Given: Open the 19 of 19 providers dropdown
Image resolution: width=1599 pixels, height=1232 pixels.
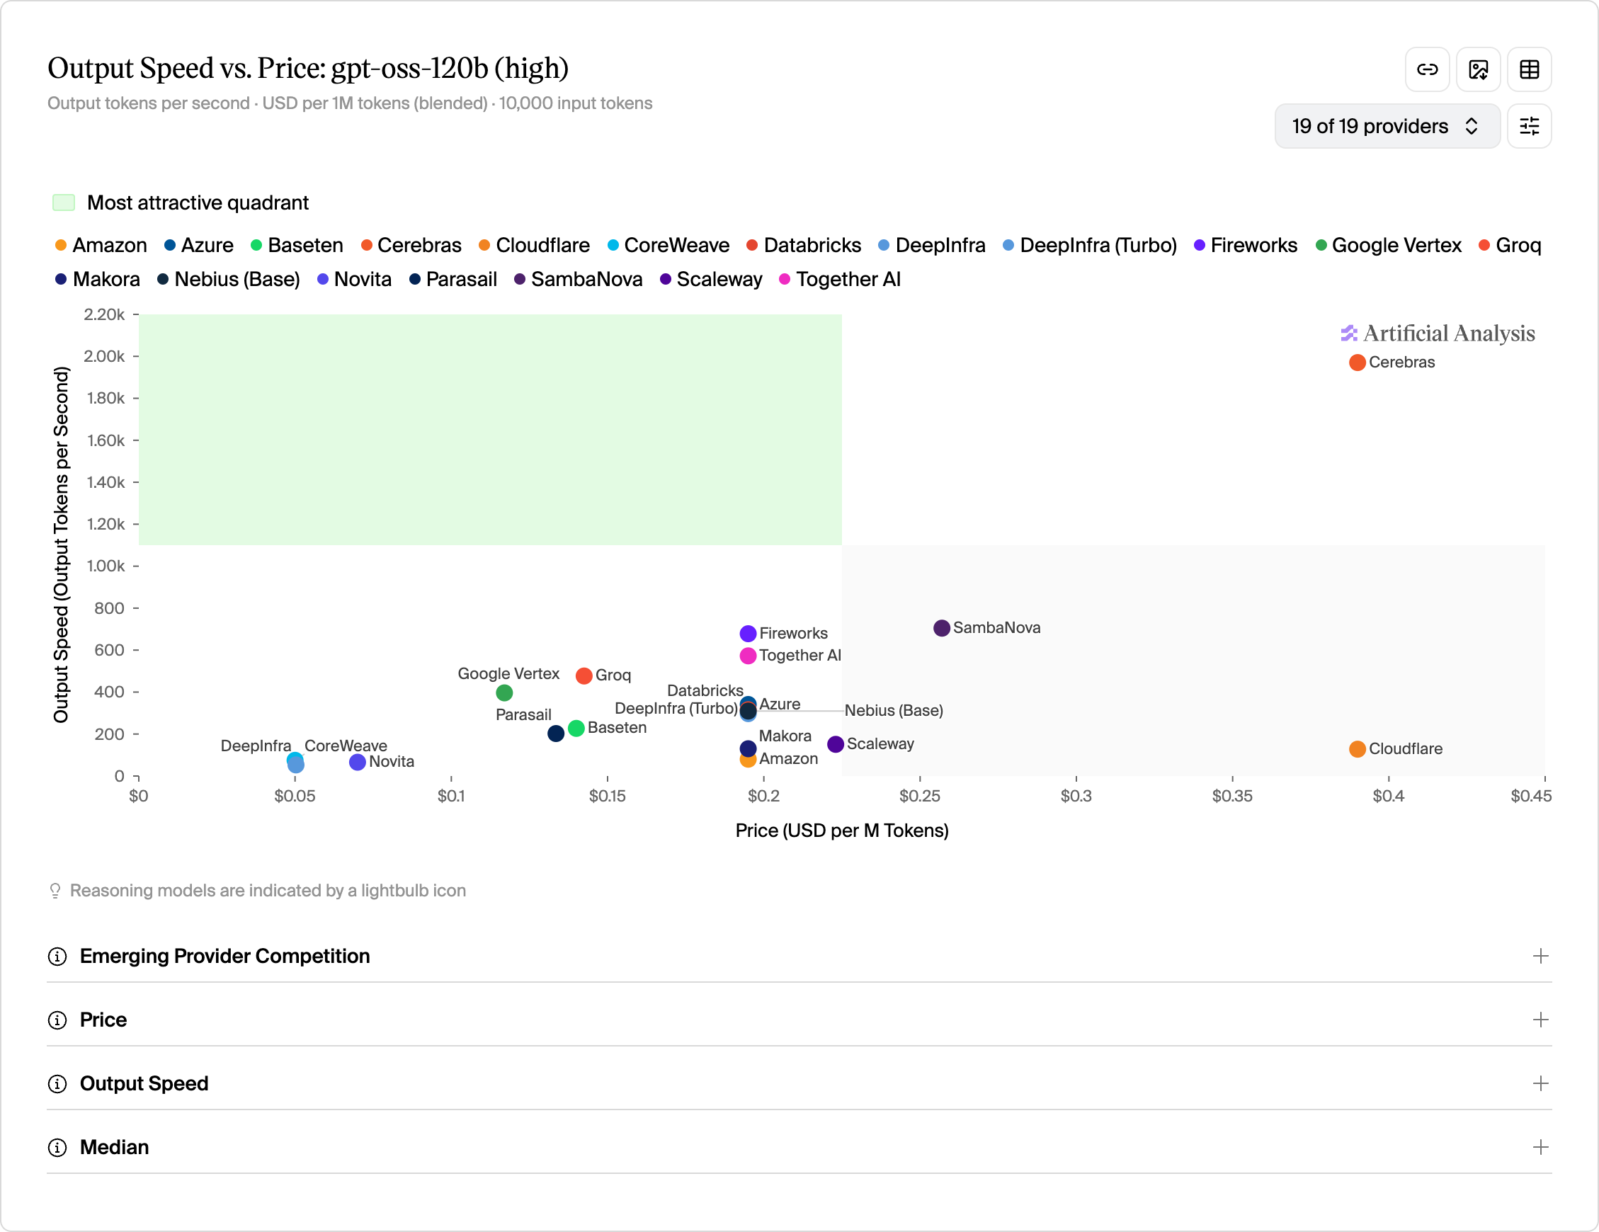Looking at the screenshot, I should (1387, 126).
